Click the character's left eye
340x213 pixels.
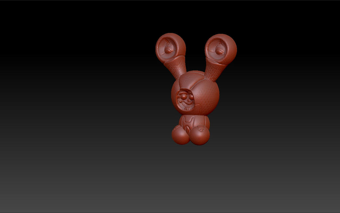click(x=191, y=96)
